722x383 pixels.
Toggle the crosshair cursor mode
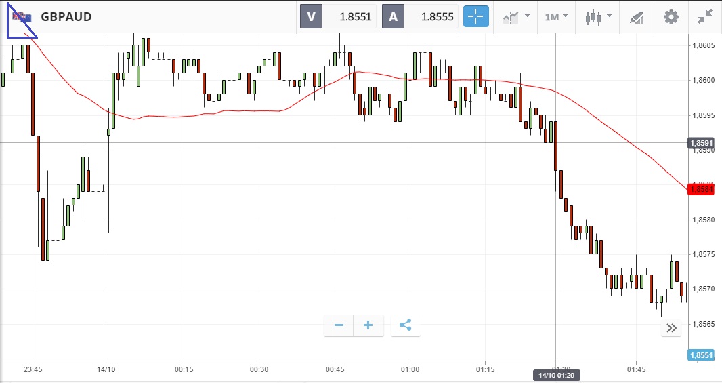coord(475,17)
